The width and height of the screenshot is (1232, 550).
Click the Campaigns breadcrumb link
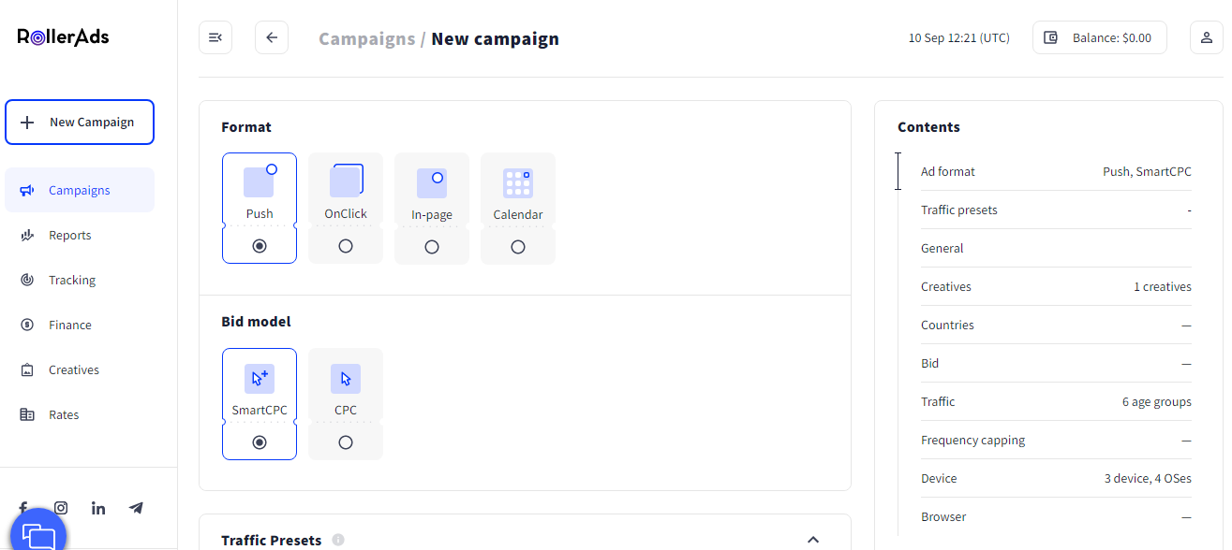pos(366,39)
